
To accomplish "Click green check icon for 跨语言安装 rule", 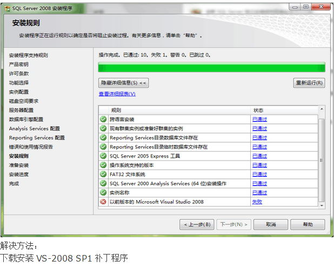I will pyautogui.click(x=103, y=119).
